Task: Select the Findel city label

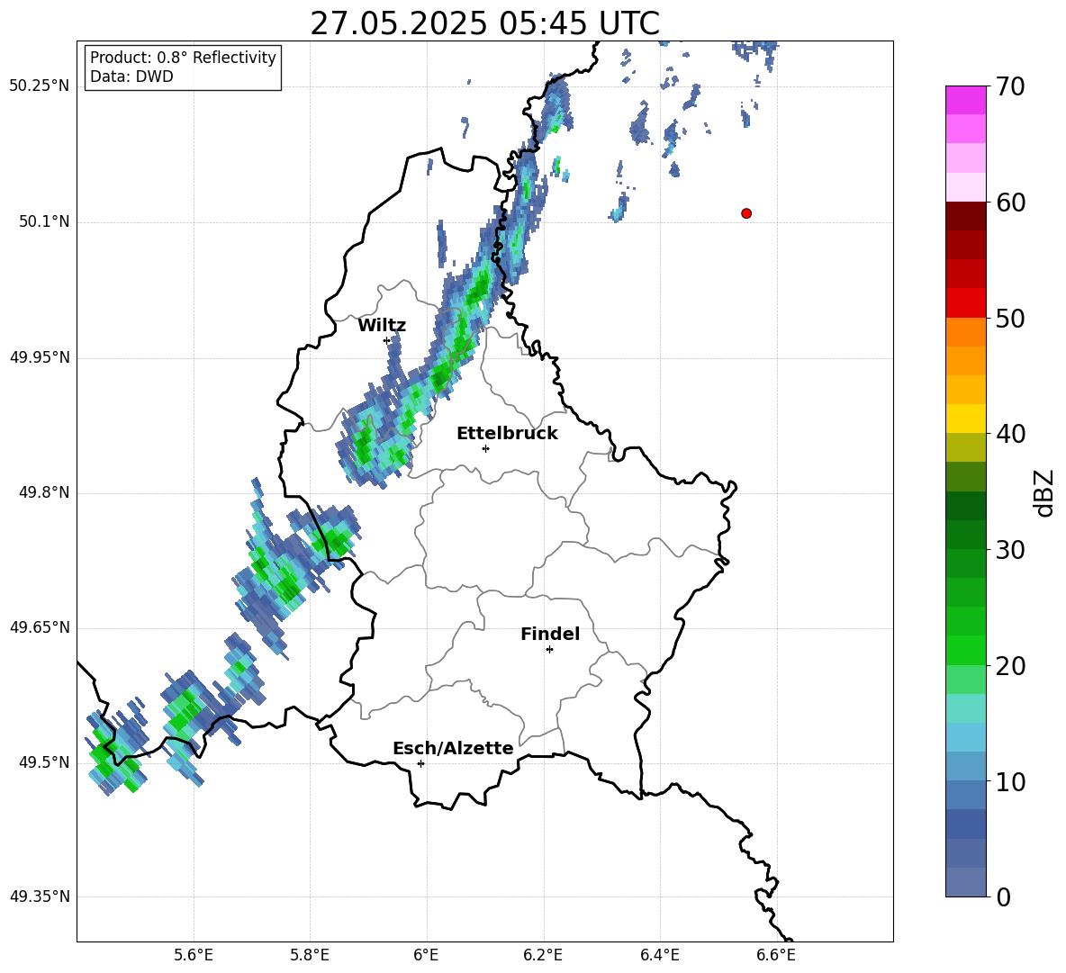Action: point(550,634)
